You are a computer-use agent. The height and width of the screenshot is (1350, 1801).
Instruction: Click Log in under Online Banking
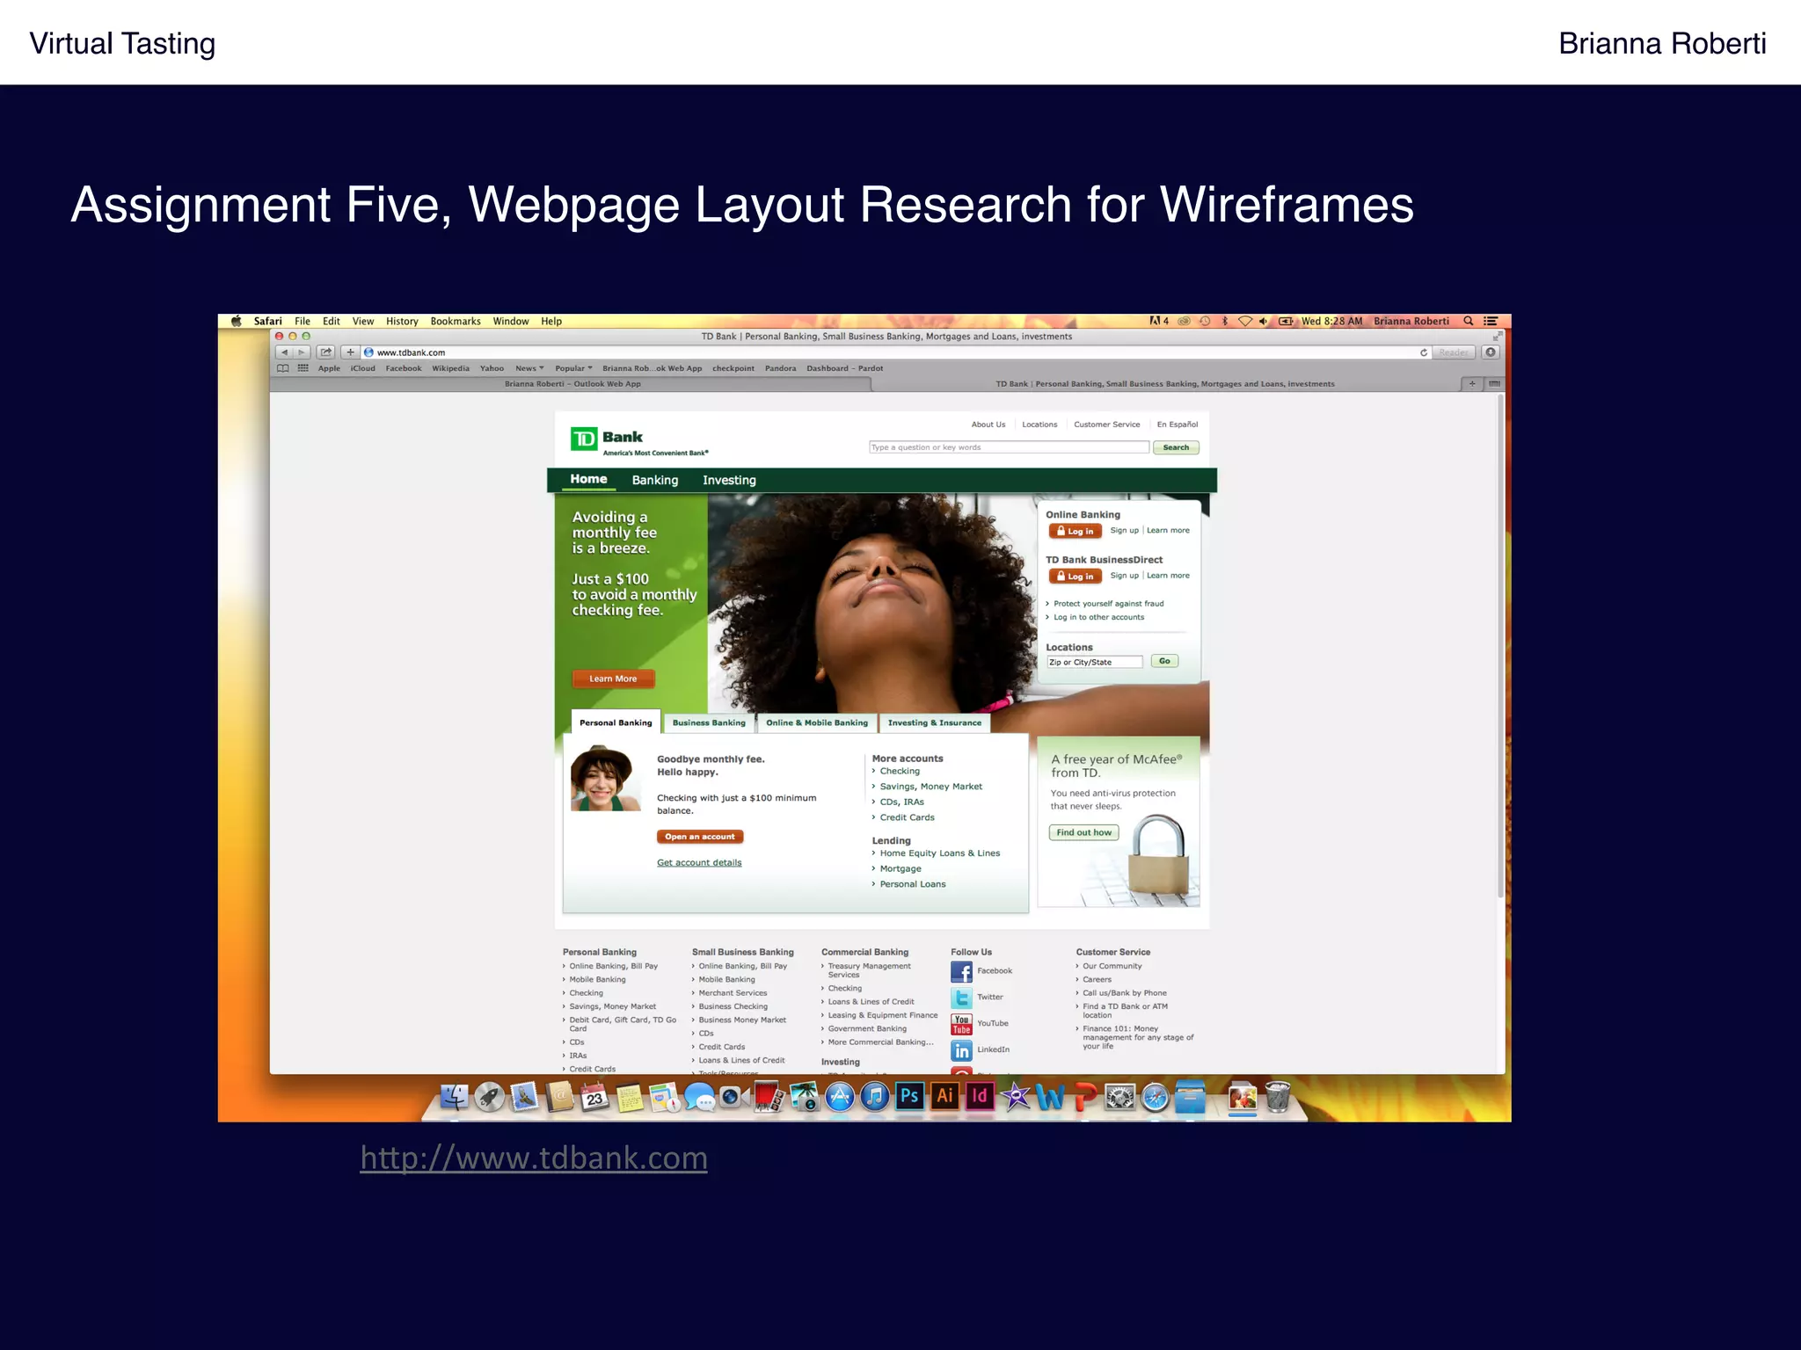1075,531
